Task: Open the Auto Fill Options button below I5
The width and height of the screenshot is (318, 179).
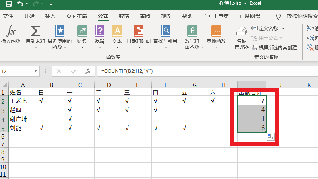Action: tap(270, 137)
